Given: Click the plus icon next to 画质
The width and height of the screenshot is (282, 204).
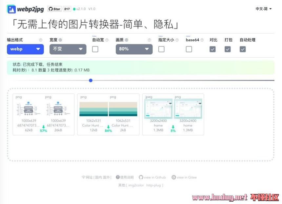Looking at the screenshot, I should click(127, 40).
